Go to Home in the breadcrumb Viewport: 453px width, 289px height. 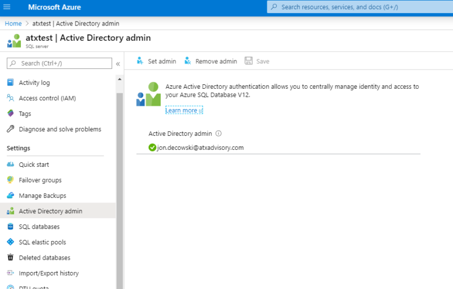point(13,23)
